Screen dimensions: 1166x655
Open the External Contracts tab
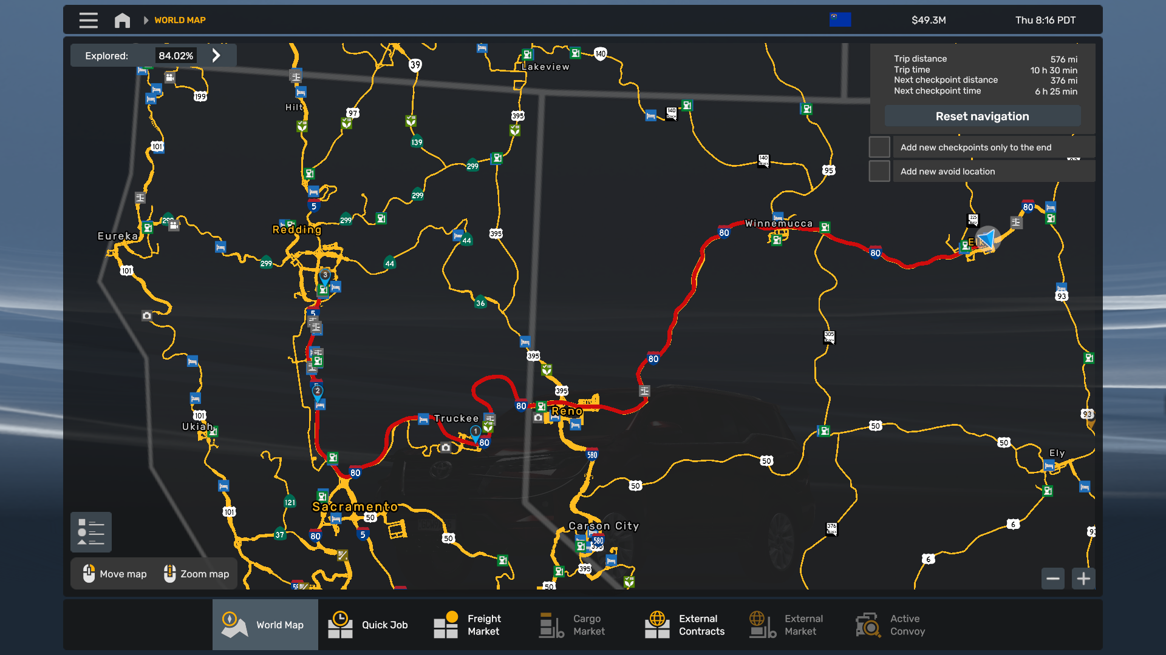click(x=686, y=625)
